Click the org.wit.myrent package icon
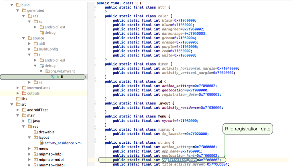 (48, 71)
